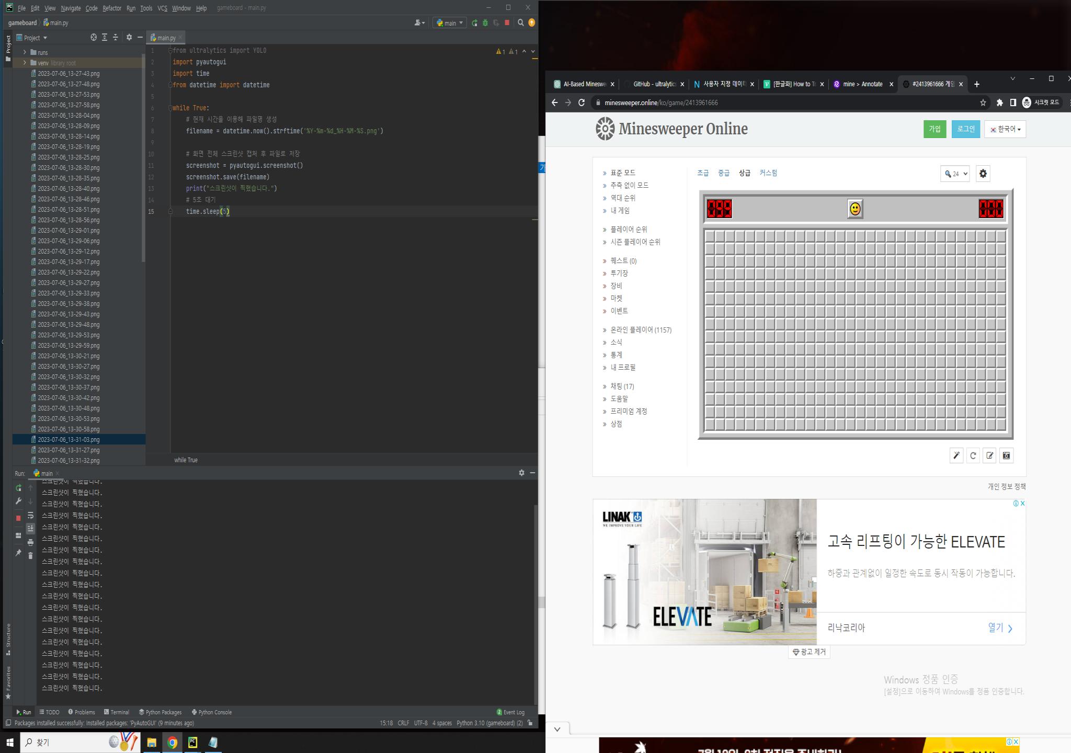
Task: Bookmark this page with the star icon
Action: pyautogui.click(x=983, y=102)
